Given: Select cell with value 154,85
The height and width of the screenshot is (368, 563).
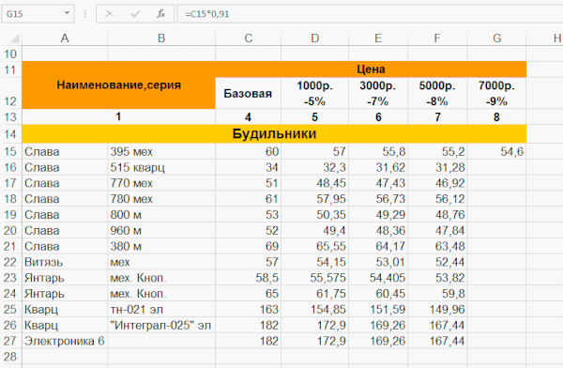Looking at the screenshot, I should 315,309.
